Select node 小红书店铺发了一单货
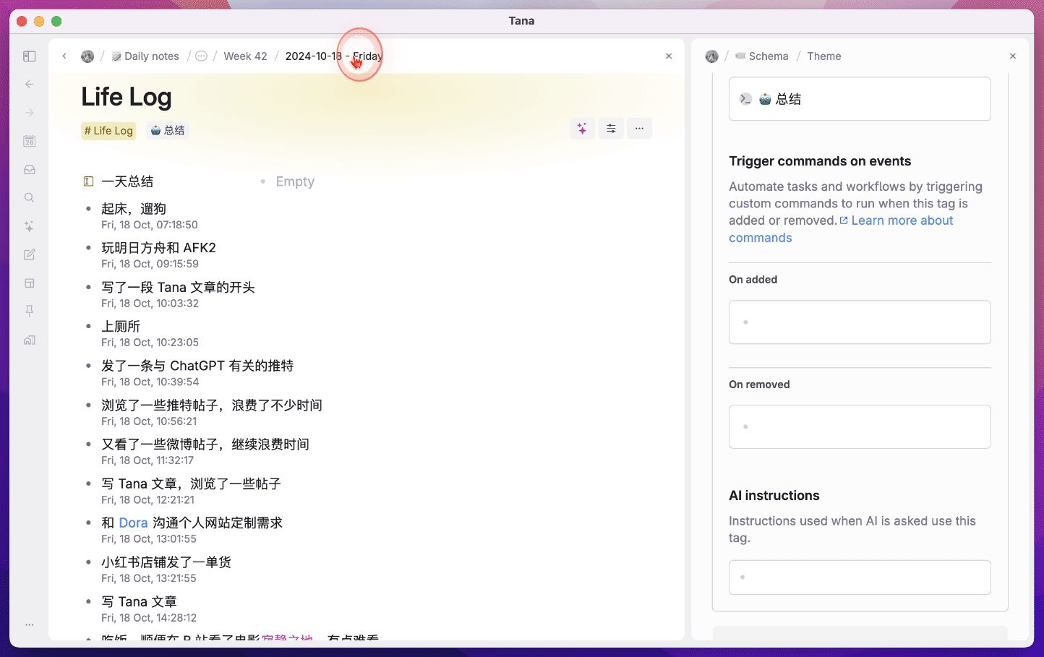 166,562
